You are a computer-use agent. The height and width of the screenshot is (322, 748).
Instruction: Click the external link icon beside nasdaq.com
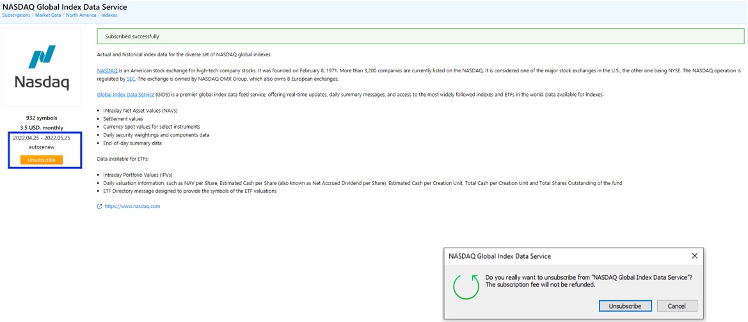pyautogui.click(x=99, y=206)
